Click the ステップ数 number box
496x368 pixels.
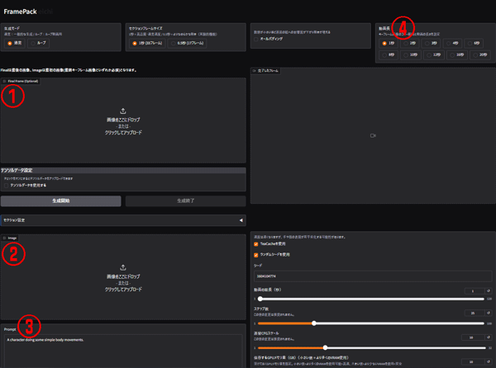pos(474,313)
